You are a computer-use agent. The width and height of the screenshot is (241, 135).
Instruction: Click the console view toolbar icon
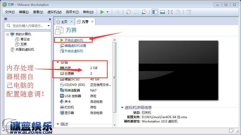point(189,12)
